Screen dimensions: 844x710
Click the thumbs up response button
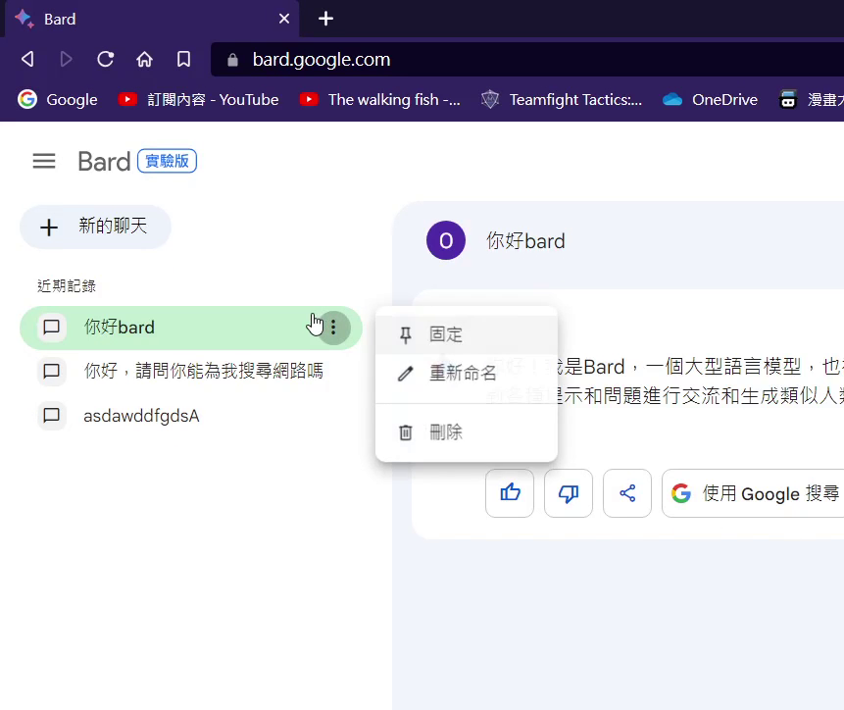(x=510, y=493)
